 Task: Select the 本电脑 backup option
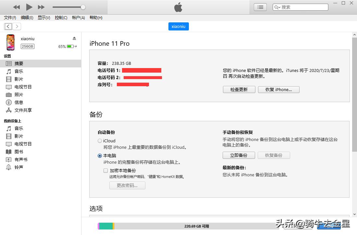pyautogui.click(x=100, y=156)
